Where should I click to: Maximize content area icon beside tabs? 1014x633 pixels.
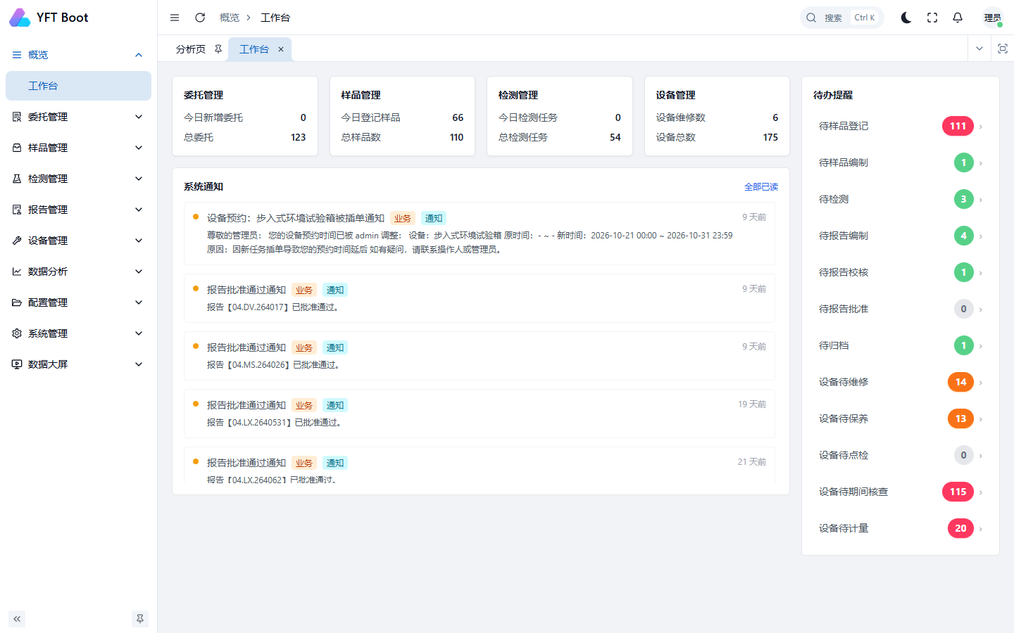(x=1003, y=49)
